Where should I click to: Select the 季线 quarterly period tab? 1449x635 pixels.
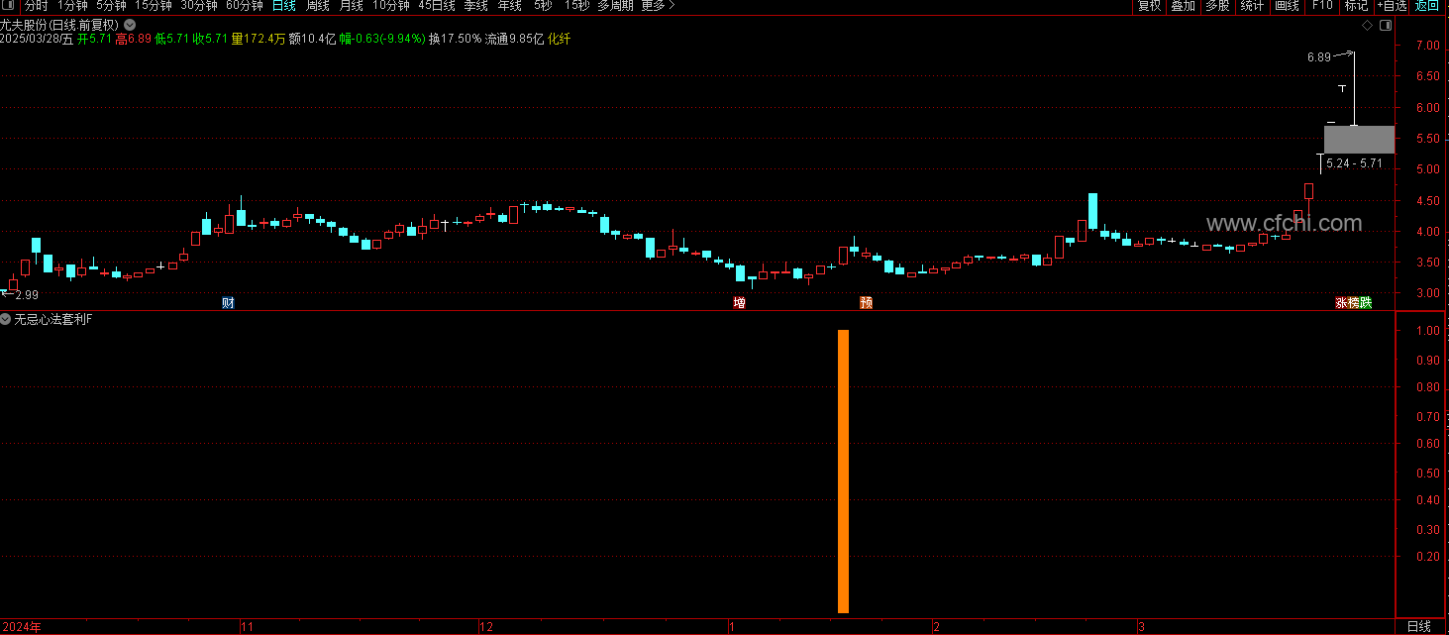tap(475, 6)
